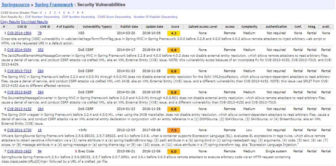Click the publish date 2010-06-21
Image resolution: width=336 pixels, height=166 pixels.
point(126,151)
